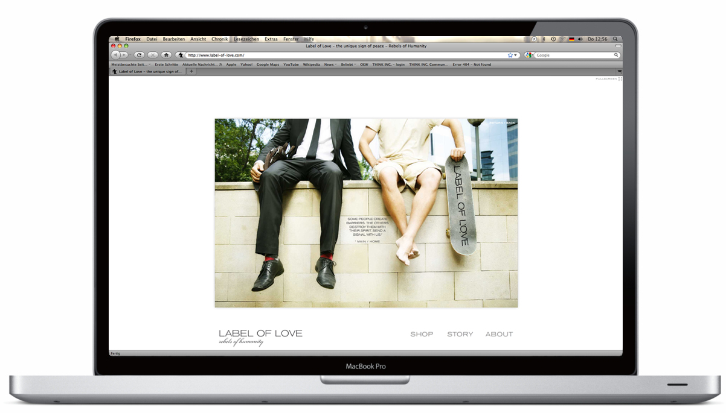Open the Google Maps bookmark
Viewport: 726px width, 413px height.
[x=268, y=65]
